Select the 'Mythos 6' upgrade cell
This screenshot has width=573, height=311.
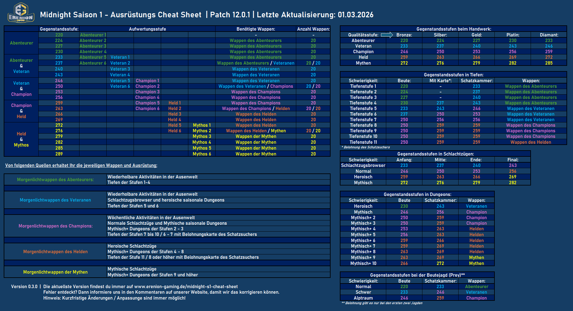point(202,154)
